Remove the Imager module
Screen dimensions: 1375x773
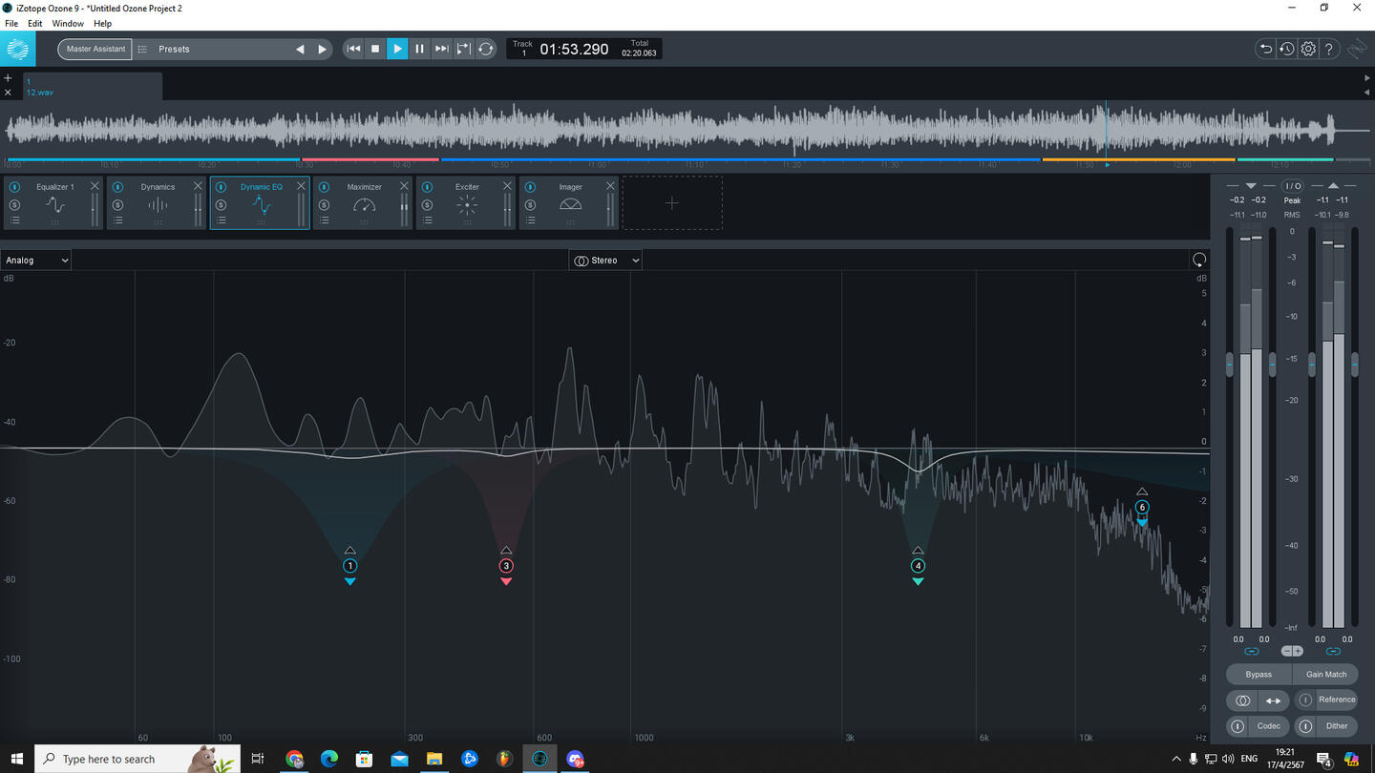pyautogui.click(x=610, y=186)
